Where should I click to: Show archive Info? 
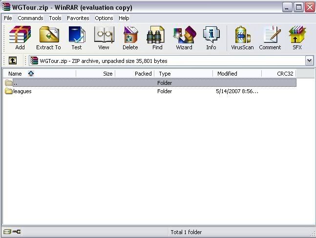(211, 38)
